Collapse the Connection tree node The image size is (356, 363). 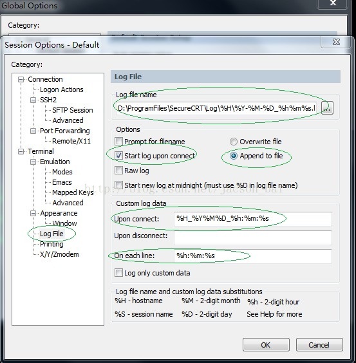coord(21,79)
